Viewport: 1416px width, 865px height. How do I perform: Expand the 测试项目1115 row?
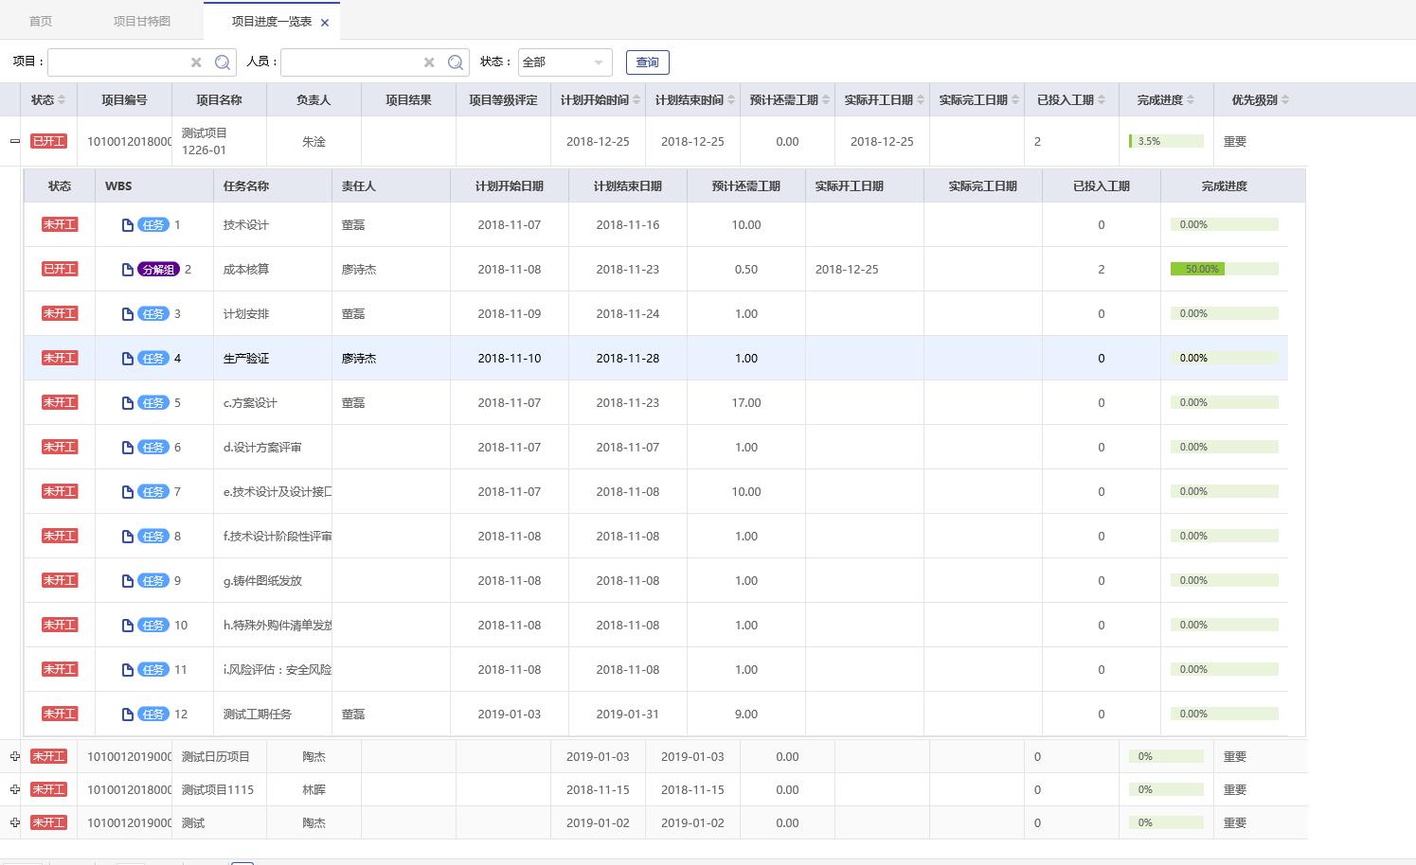pyautogui.click(x=14, y=790)
